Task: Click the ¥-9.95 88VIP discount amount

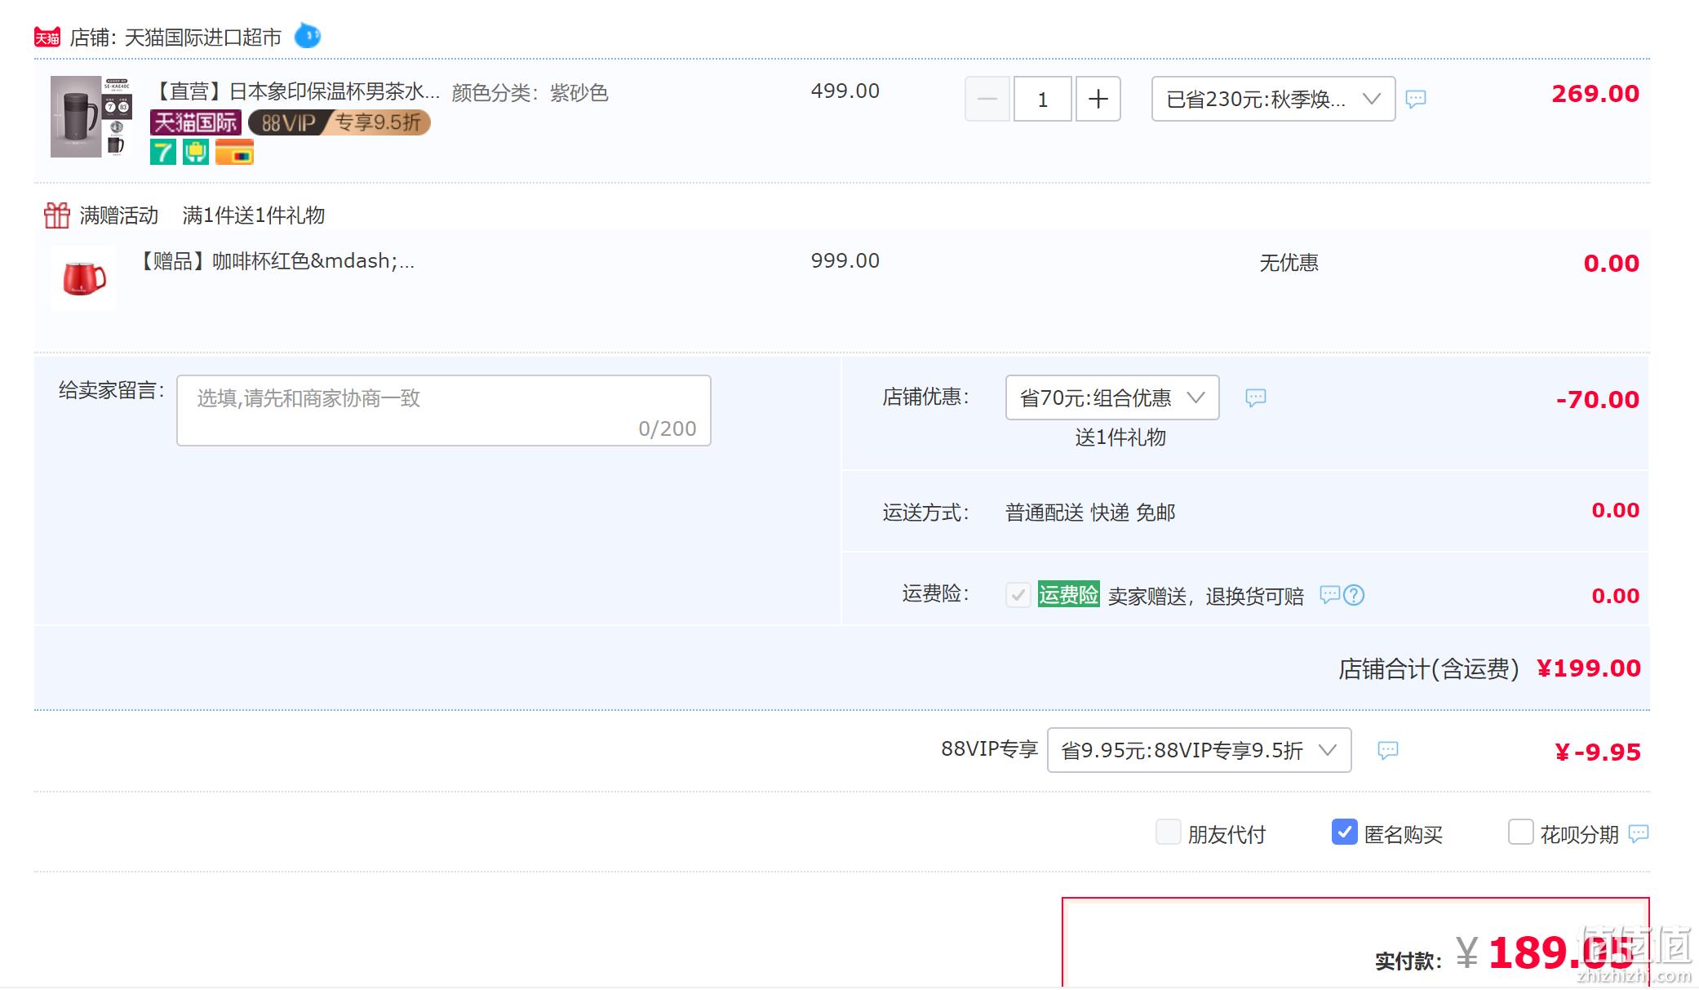Action: pos(1598,752)
